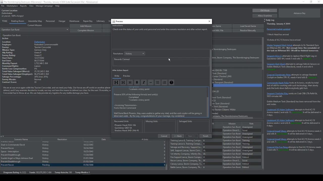This screenshot has width=323, height=181.
Task: Apply the smallest heading (H3) format
Action: pyautogui.click(x=130, y=82)
